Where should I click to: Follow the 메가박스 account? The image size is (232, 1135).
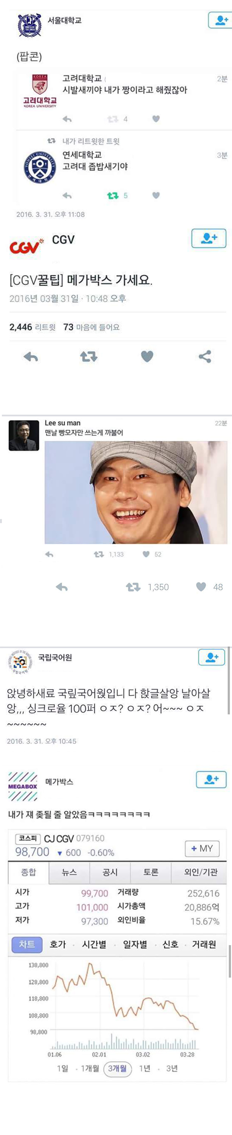pyautogui.click(x=211, y=779)
